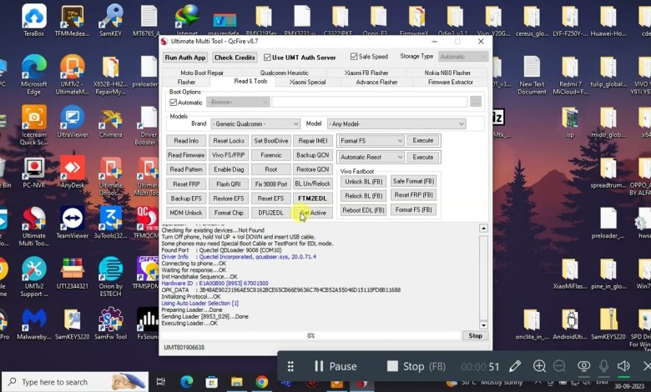
Task: Switch to the Flasher tab
Action: 186,82
